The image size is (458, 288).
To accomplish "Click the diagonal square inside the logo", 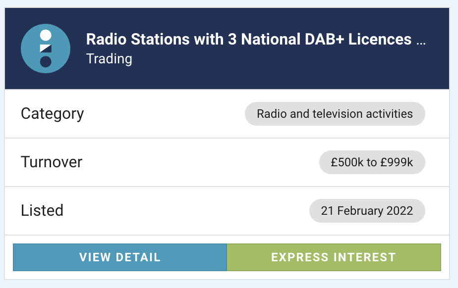I will 46,48.
